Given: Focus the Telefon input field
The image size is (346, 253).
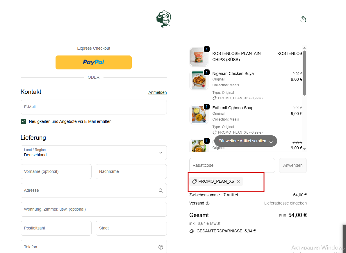Looking at the screenshot, I should [94, 246].
